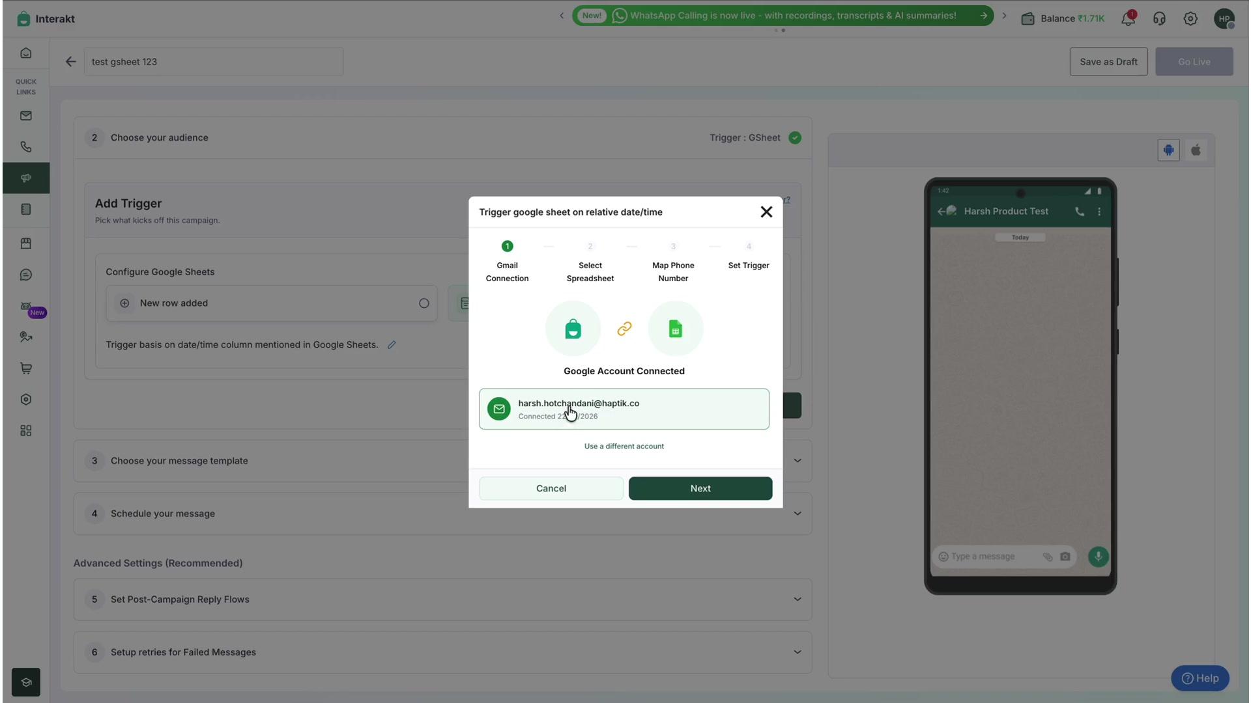Screen dimensions: 1251x703
Task: Click the WhatsApp Calling announcement banner
Action: pos(783,16)
